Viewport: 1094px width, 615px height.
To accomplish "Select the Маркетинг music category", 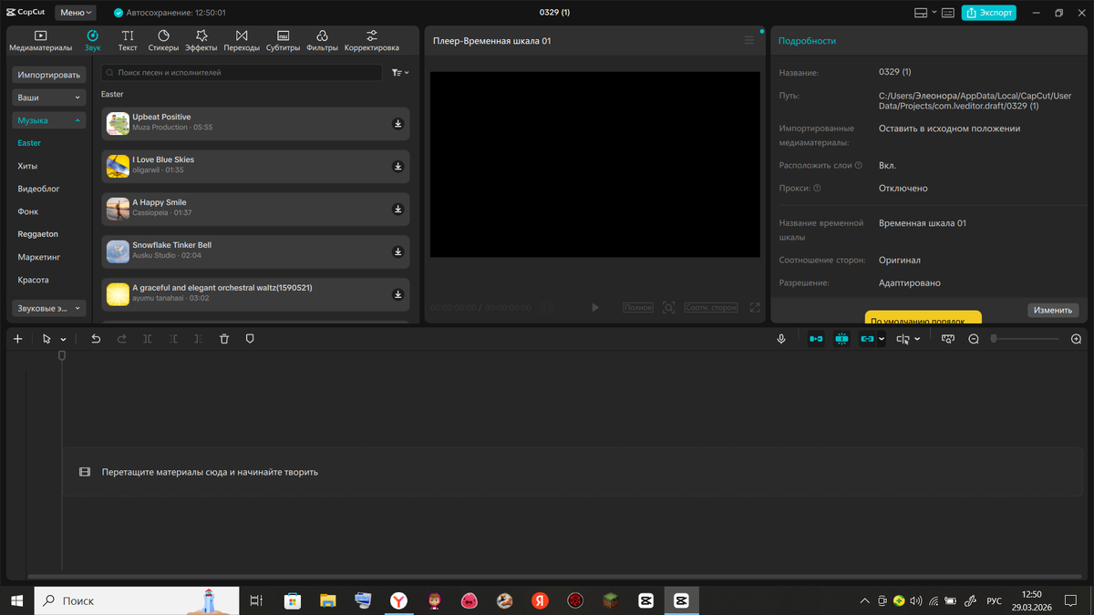I will pos(38,257).
